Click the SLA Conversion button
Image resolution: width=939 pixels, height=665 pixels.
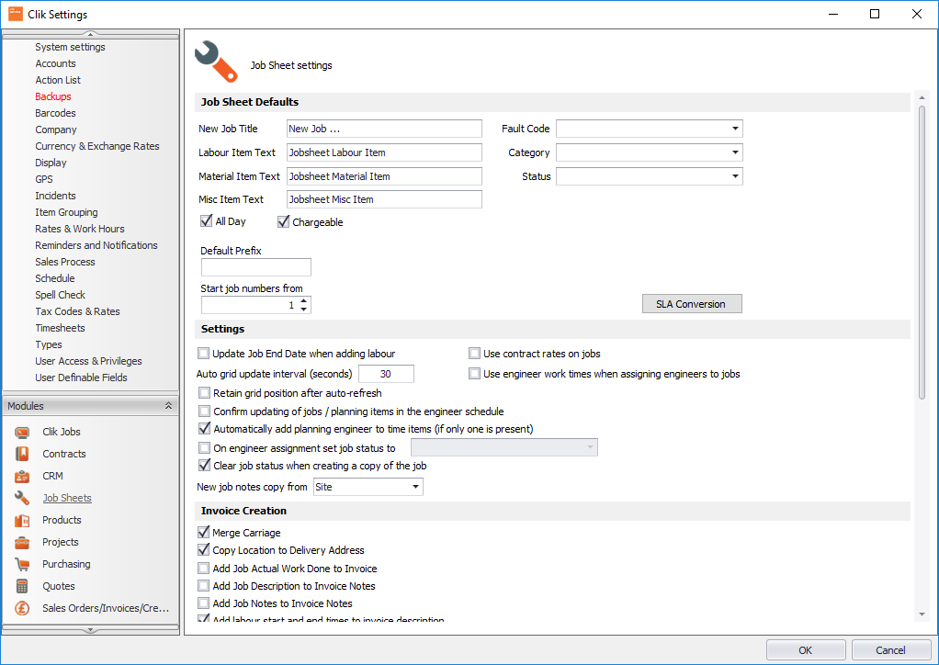(691, 303)
